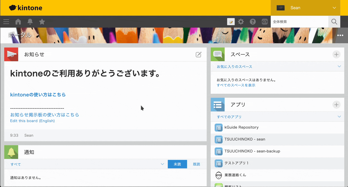Click すべてのスペースを表示 link
This screenshot has height=187, width=348.
(x=236, y=85)
